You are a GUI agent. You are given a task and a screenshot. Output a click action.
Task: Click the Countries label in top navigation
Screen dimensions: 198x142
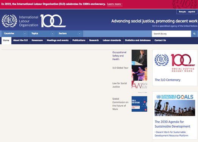point(9,33)
